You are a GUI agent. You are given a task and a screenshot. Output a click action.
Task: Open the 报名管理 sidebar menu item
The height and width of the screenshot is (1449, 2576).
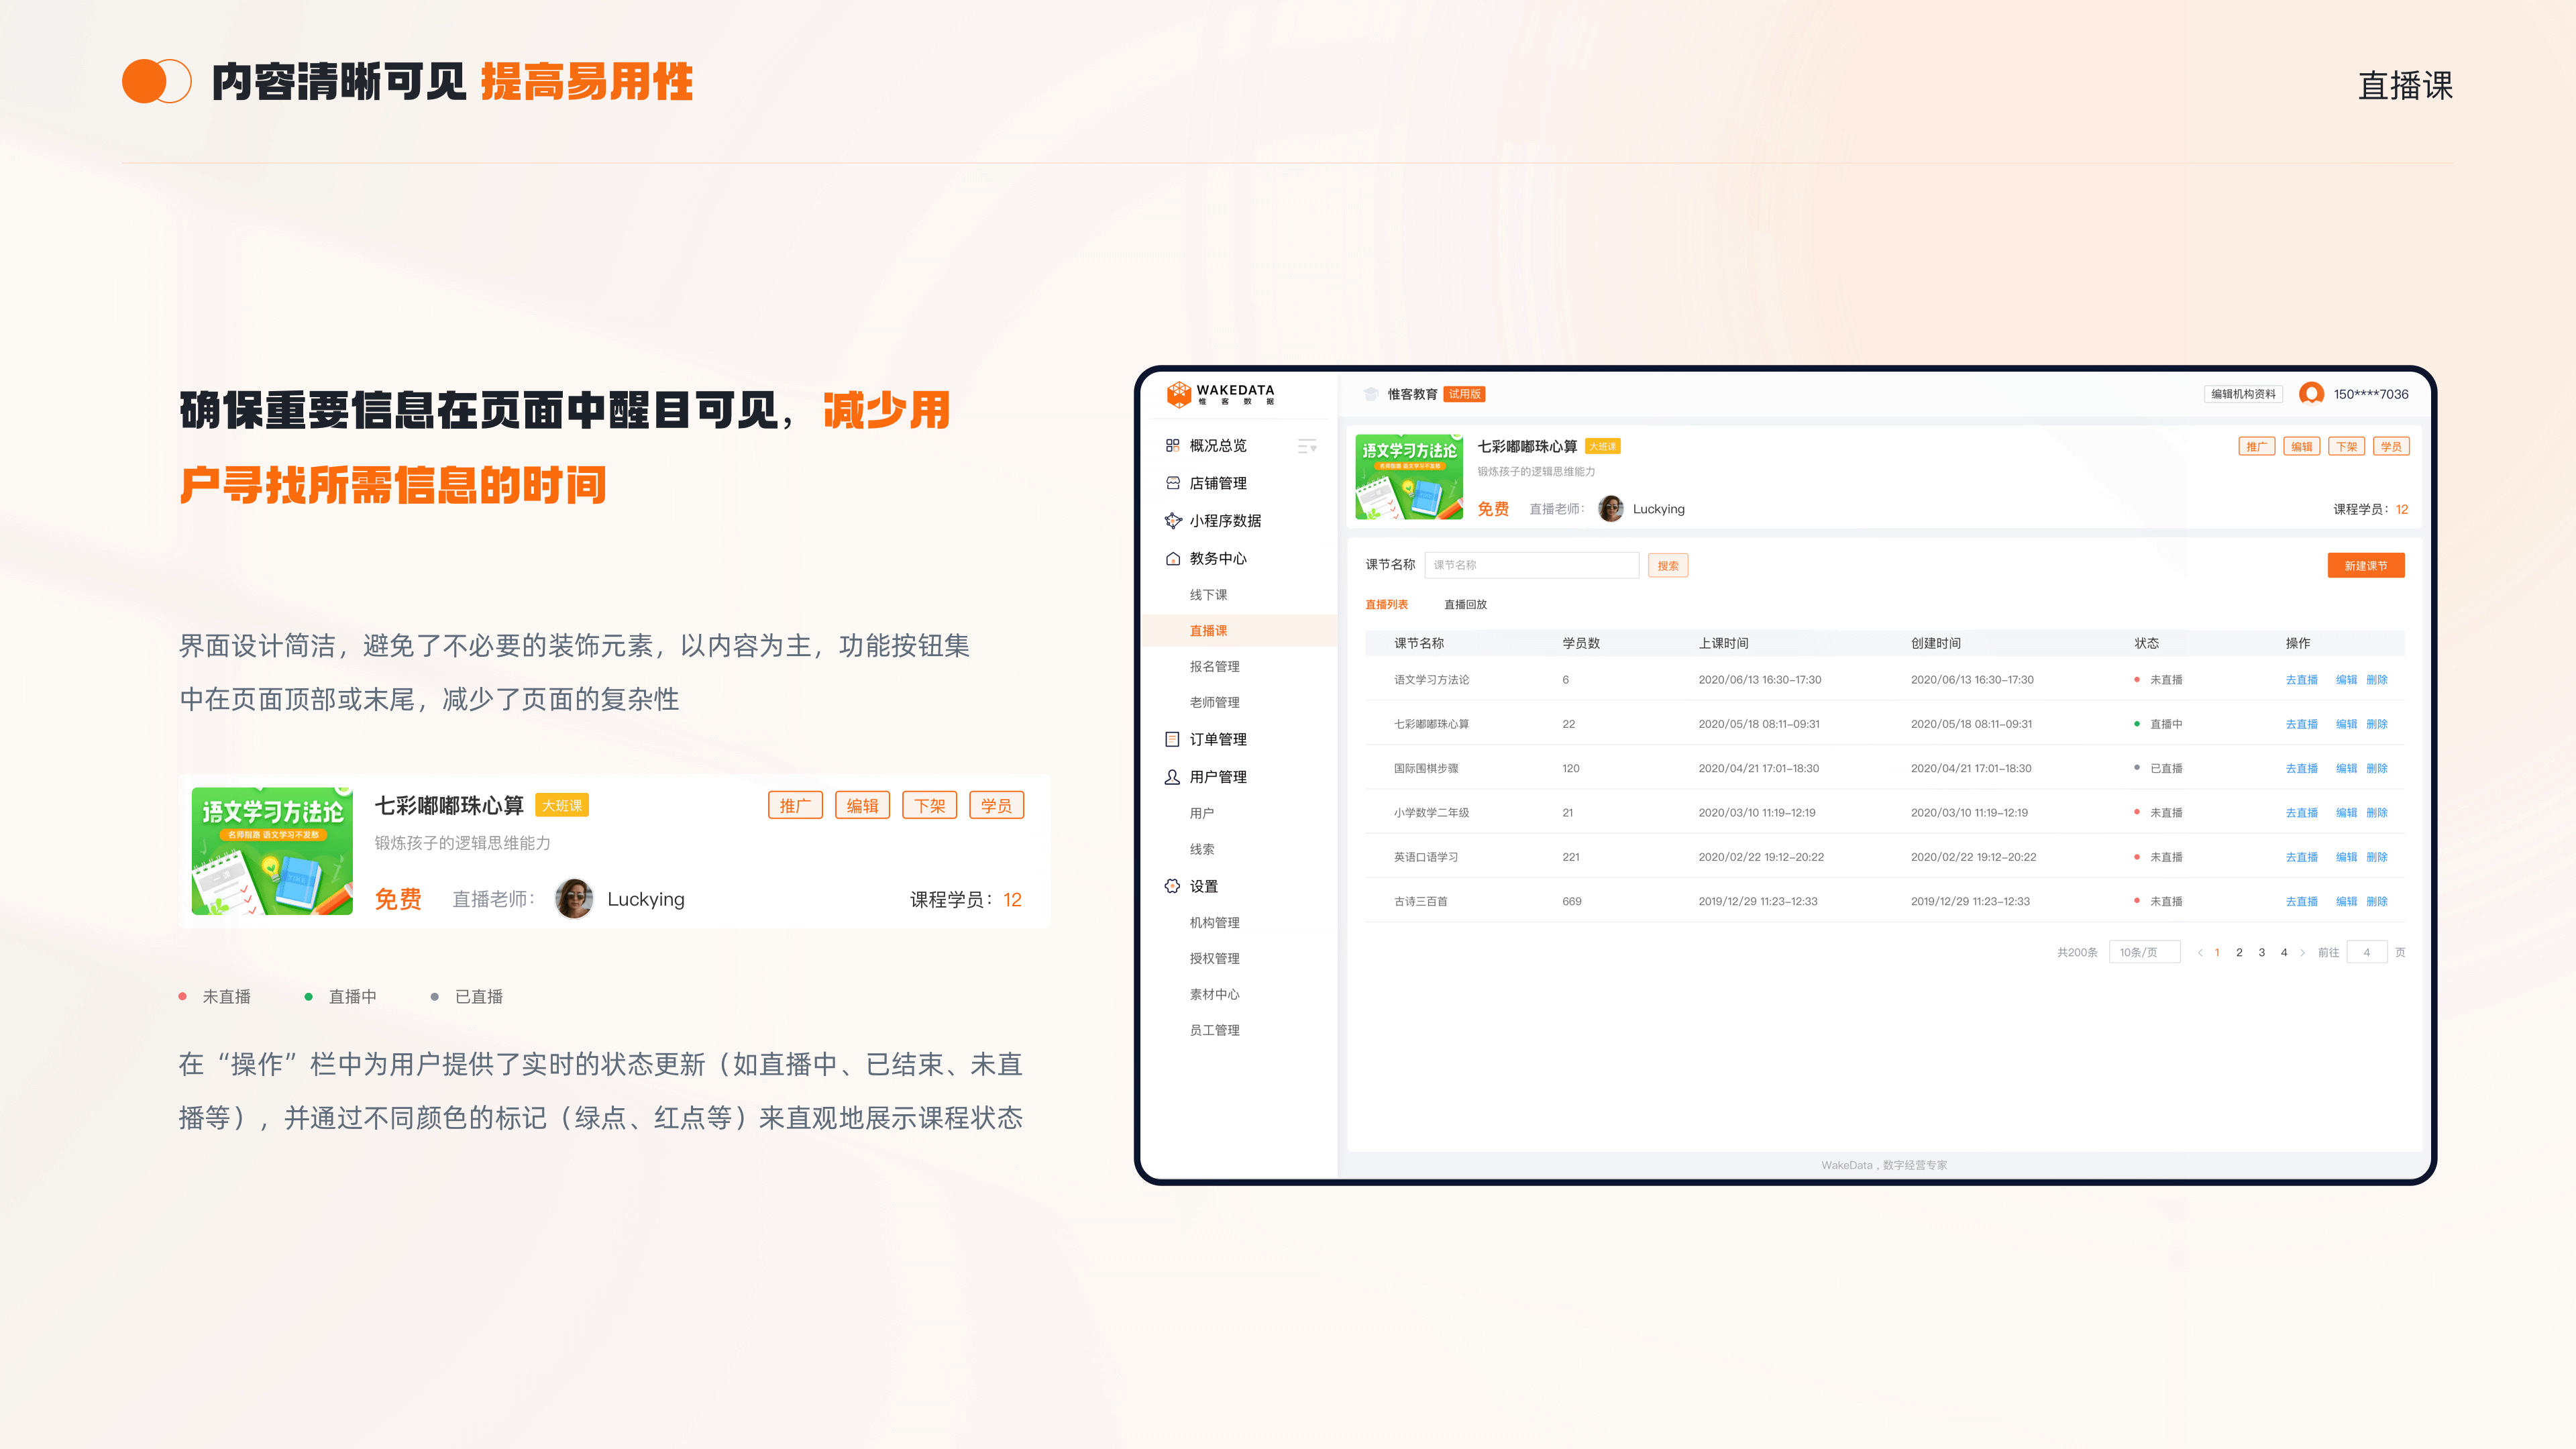(1214, 666)
